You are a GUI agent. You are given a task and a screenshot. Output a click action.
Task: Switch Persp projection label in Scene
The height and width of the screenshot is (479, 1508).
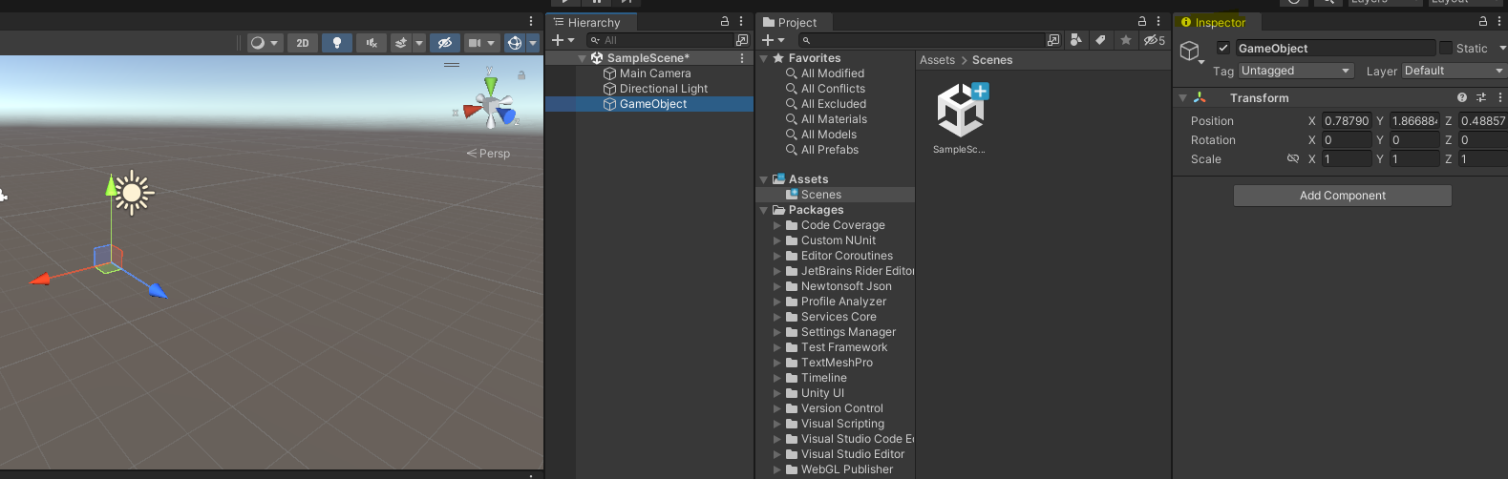[488, 153]
